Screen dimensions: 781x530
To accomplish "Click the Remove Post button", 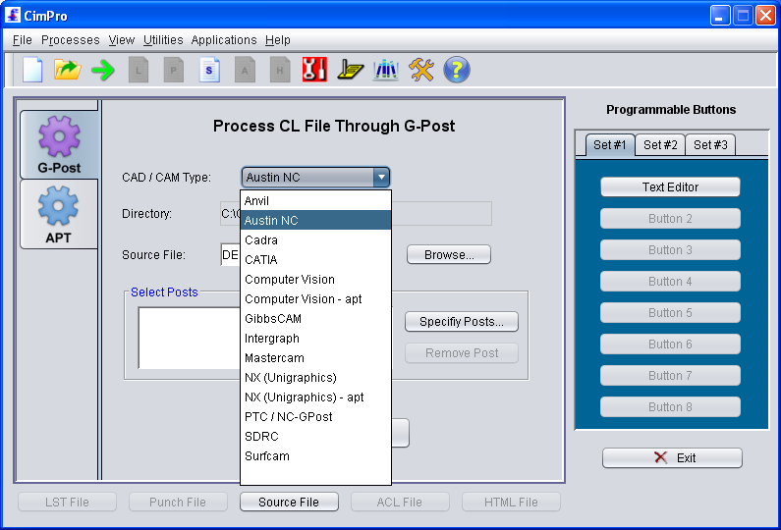I will [461, 352].
